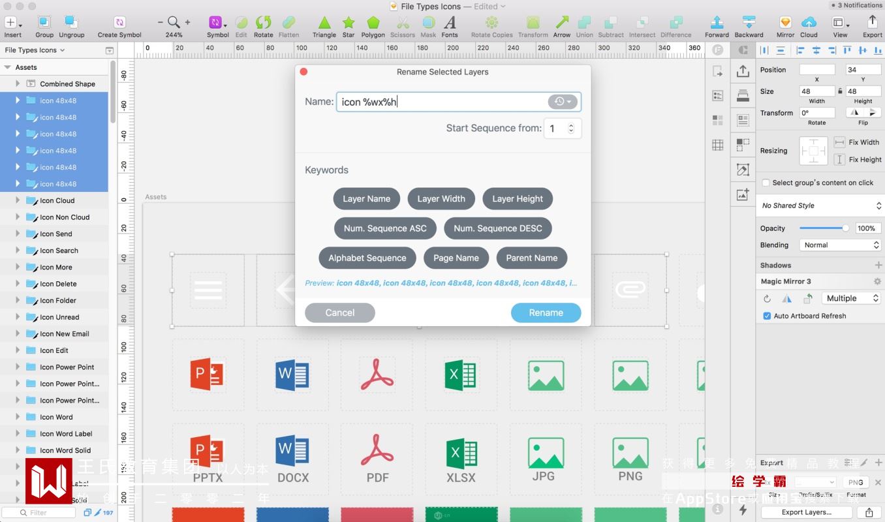
Task: Click the Subtract boolean operation
Action: 611,26
